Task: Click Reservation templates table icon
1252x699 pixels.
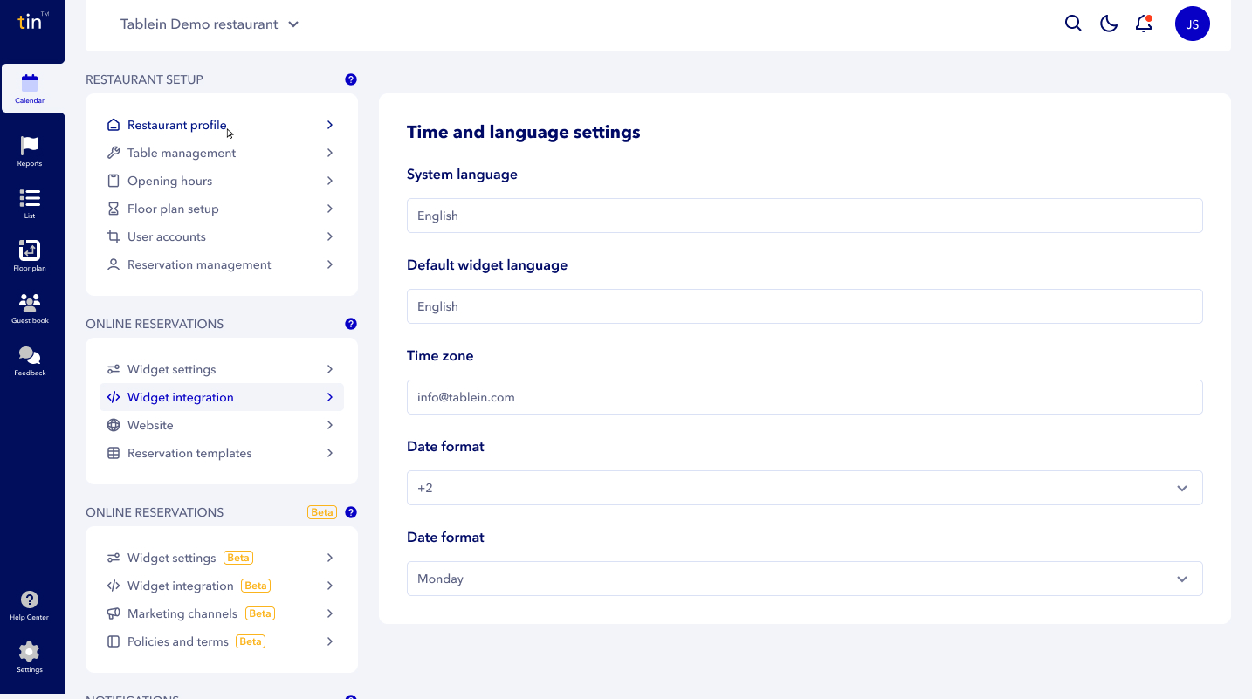Action: pos(114,453)
